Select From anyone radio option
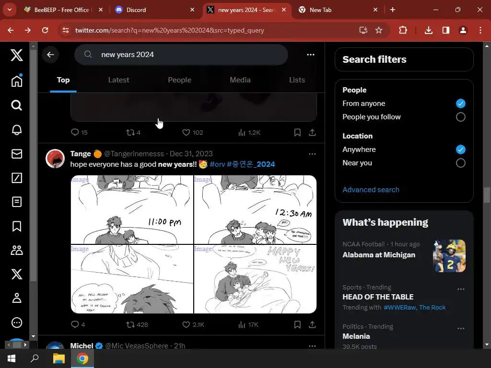This screenshot has width=491, height=368. pos(460,103)
